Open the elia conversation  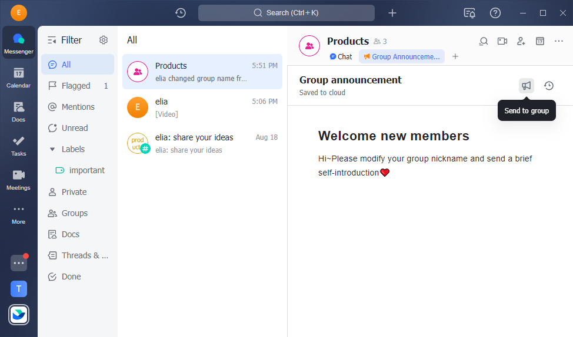click(202, 107)
